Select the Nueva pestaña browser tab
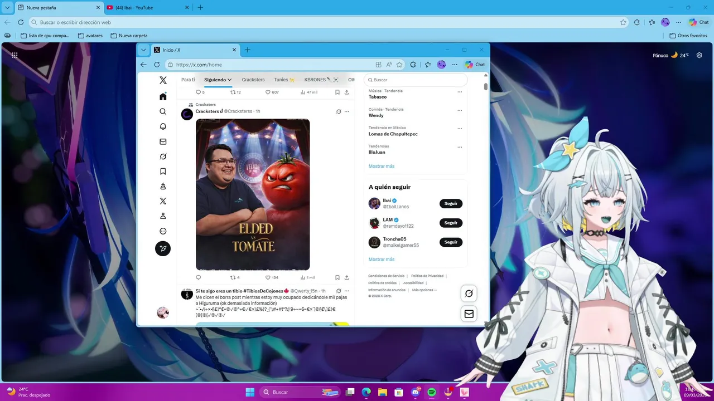This screenshot has width=714, height=401. point(59,7)
